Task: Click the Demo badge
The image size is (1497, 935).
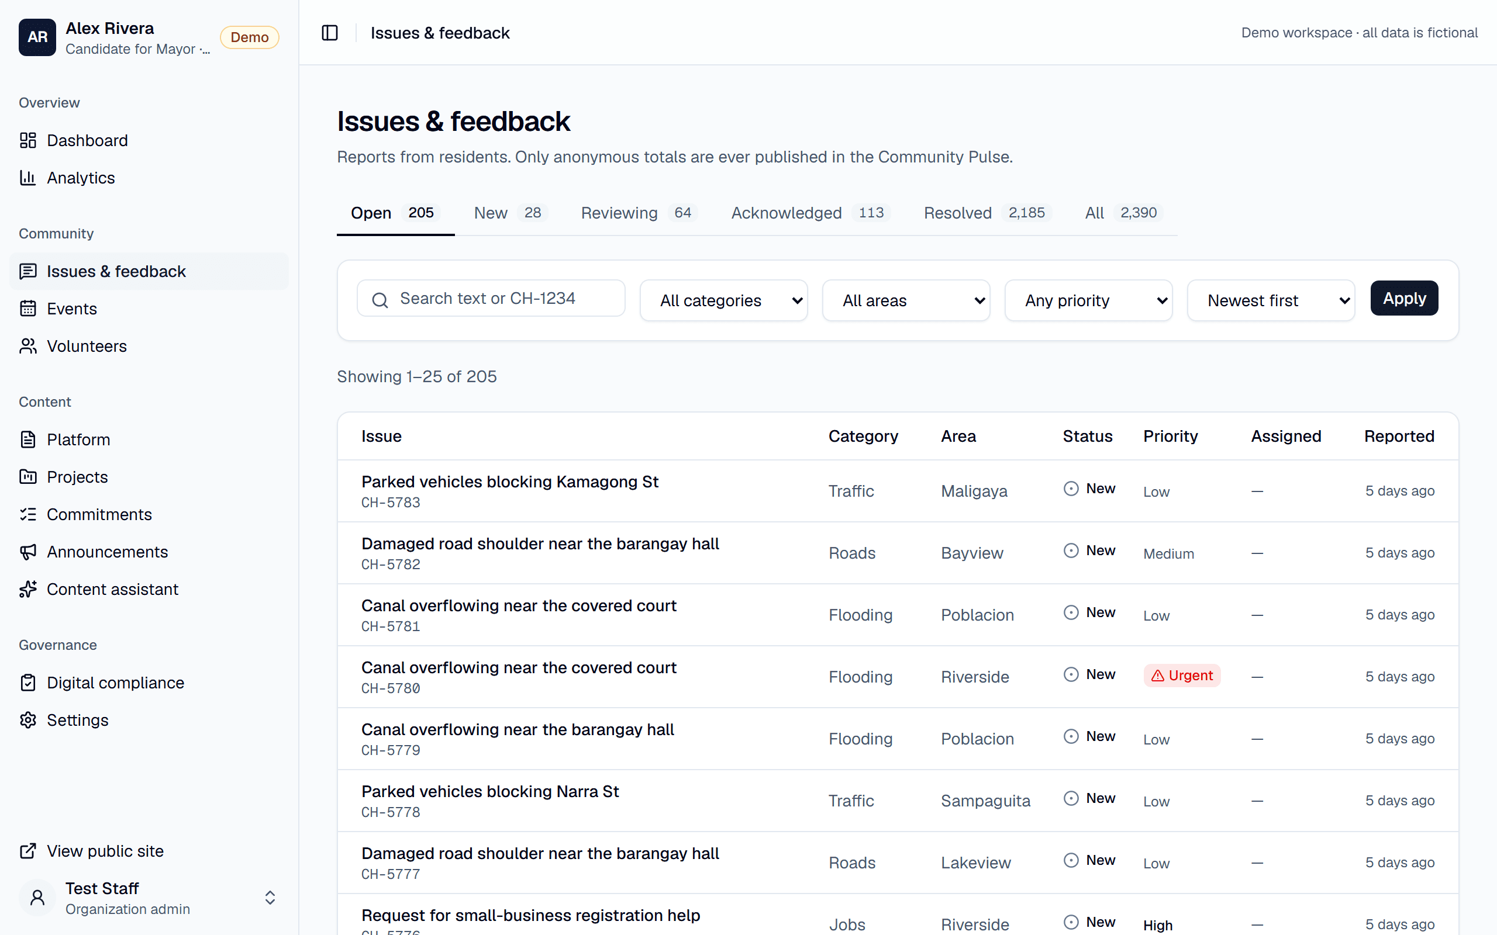Action: pos(249,37)
